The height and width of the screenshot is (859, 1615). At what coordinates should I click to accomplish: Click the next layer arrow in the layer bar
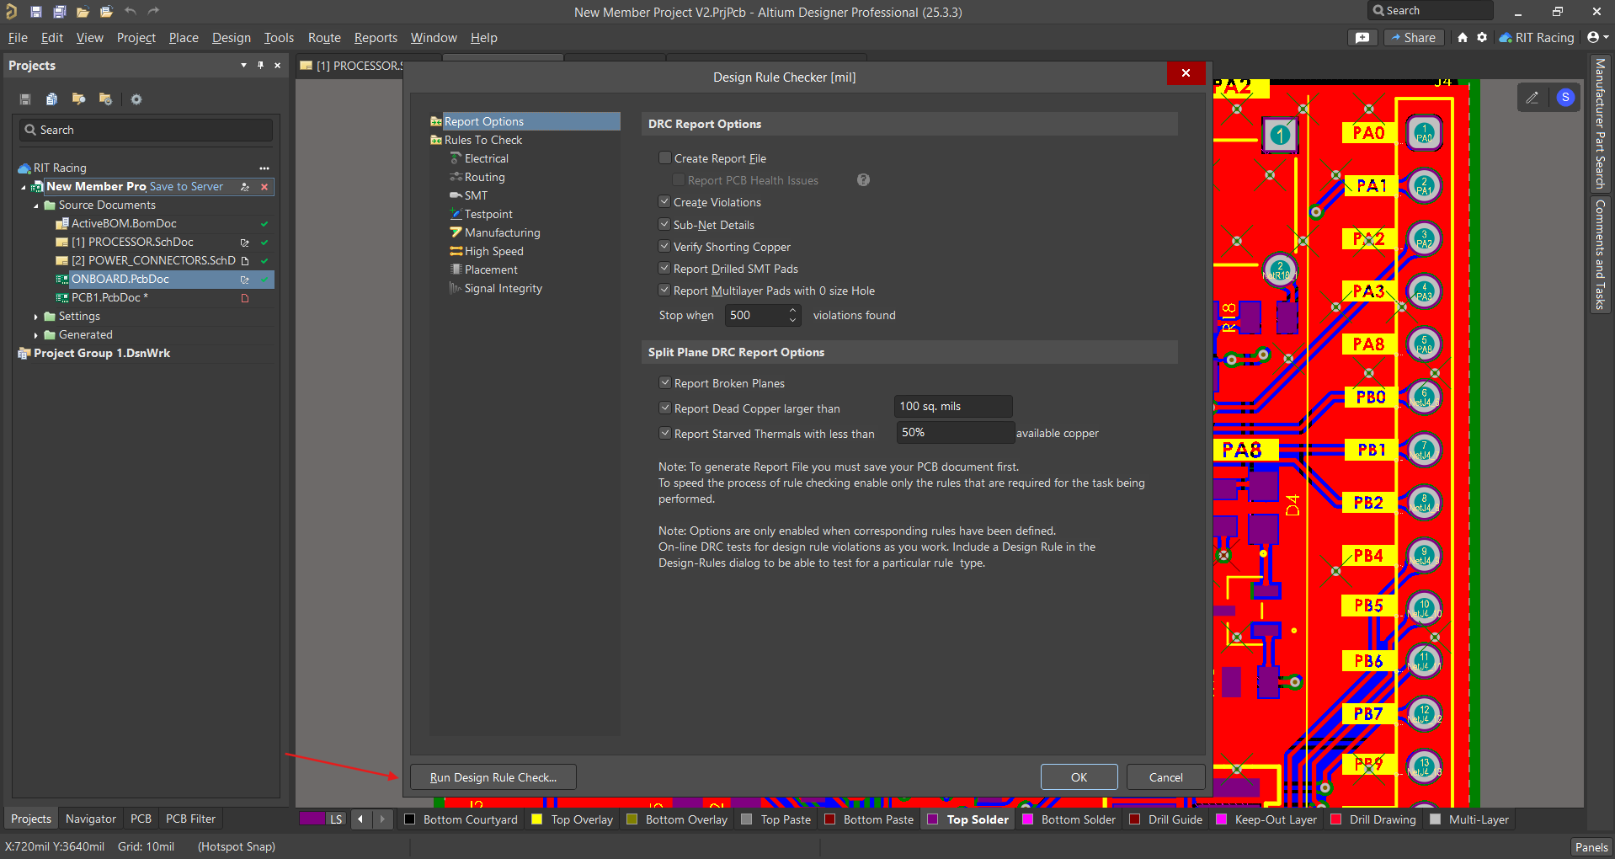(x=382, y=819)
